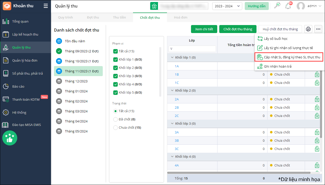Toggle the hamburger sidebar menu
Image resolution: width=325 pixels, height=185 pixels.
tap(45, 6)
